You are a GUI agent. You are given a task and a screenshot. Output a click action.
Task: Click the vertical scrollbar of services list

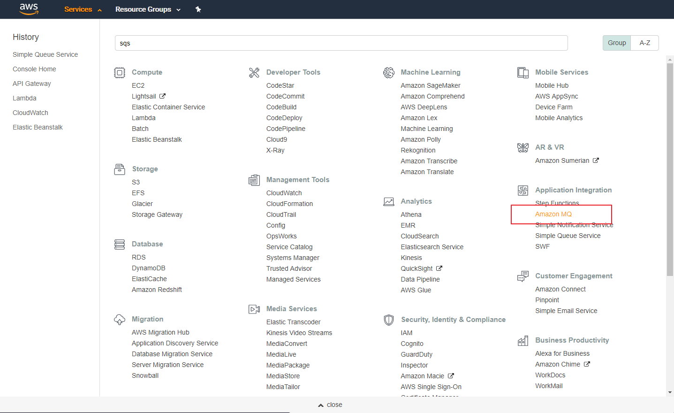point(670,169)
